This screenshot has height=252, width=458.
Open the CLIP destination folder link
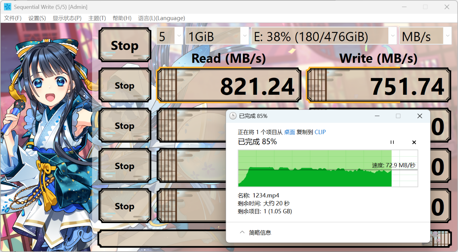point(320,132)
